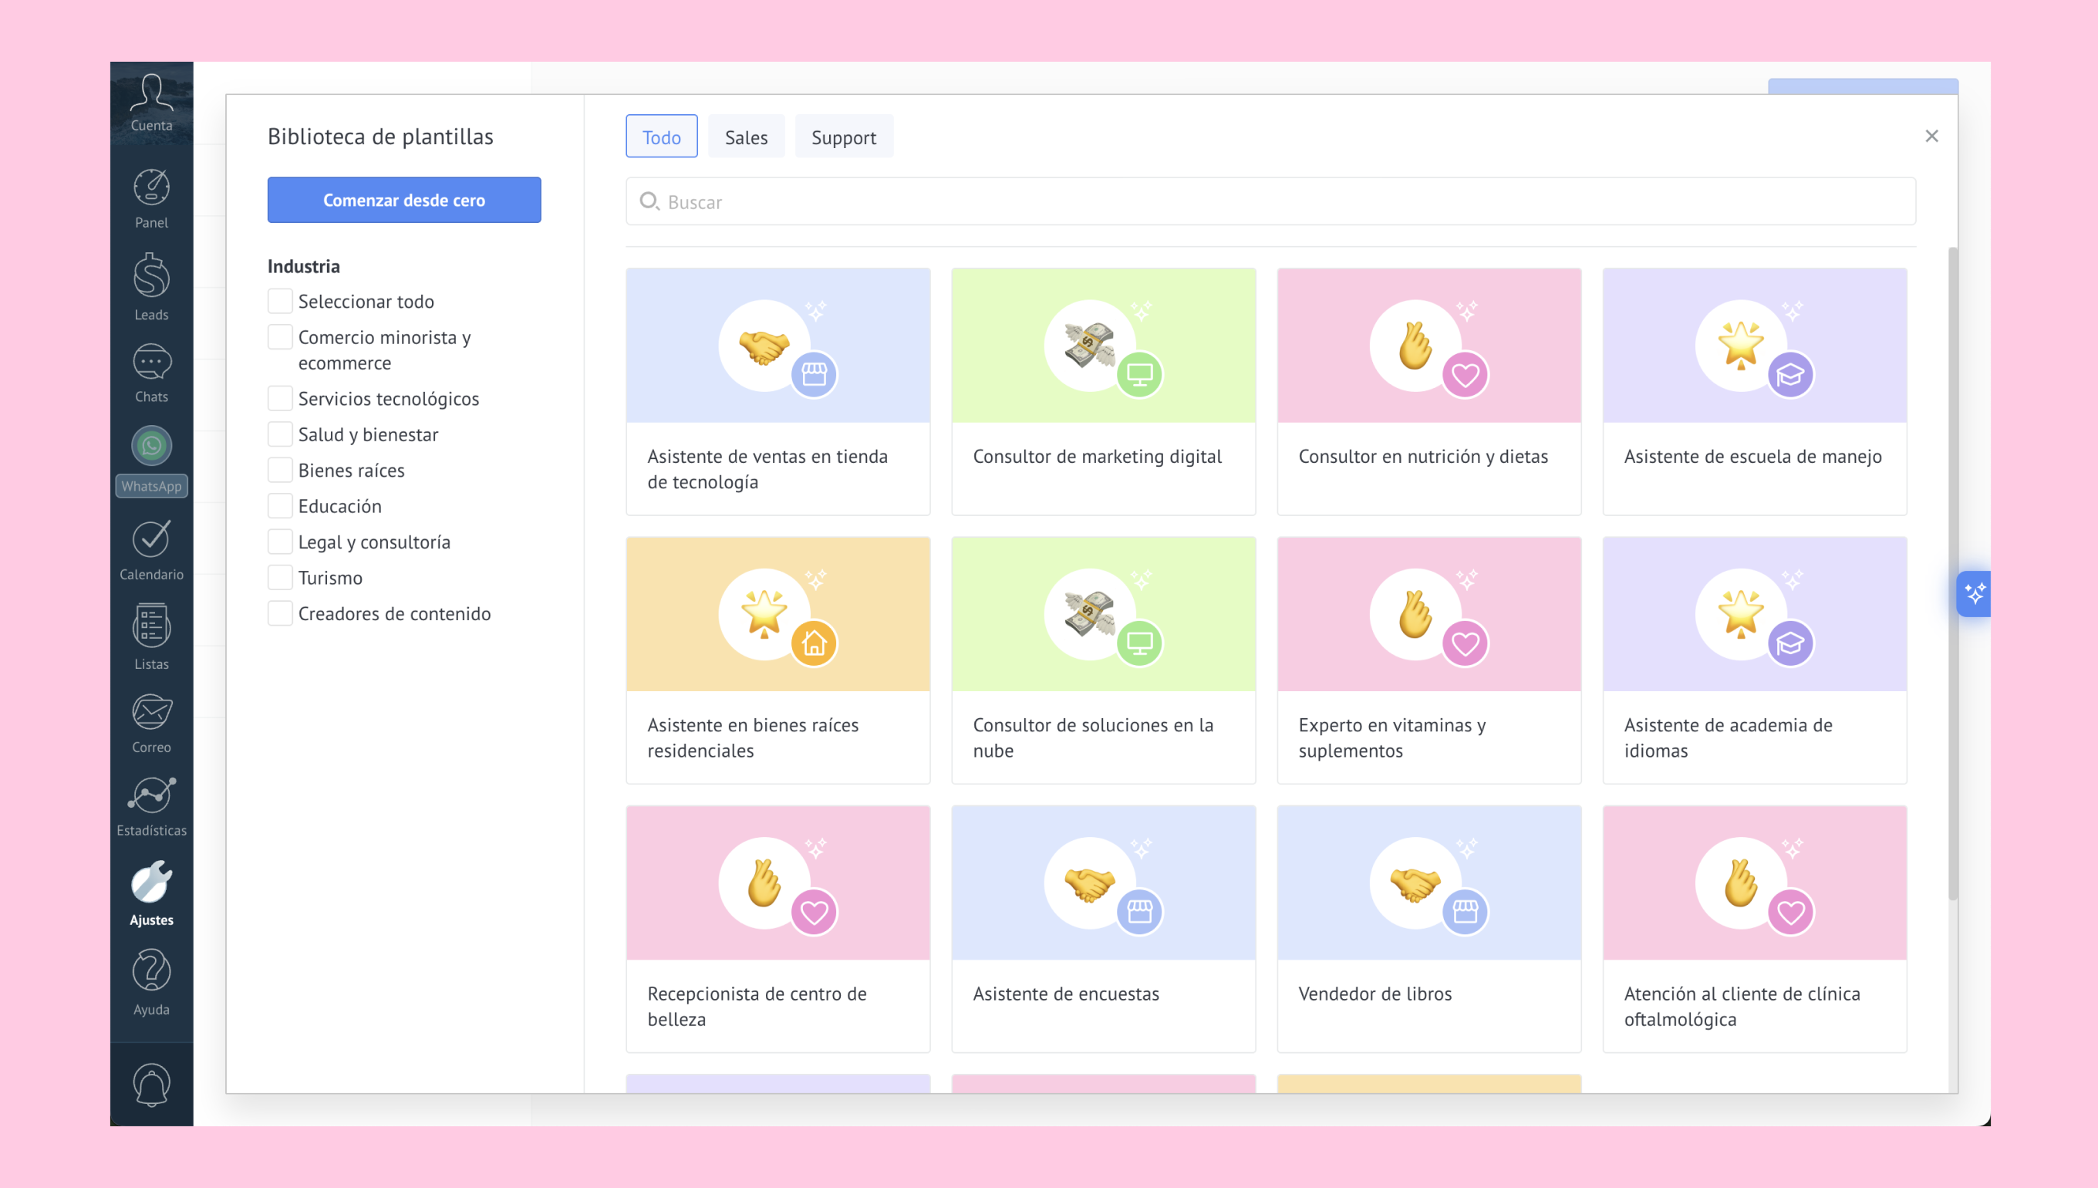Click the AI sparkle side button
The height and width of the screenshot is (1188, 2098).
point(1974,593)
